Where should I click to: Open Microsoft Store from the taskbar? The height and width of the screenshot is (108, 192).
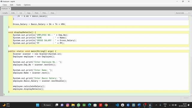click(x=95, y=105)
